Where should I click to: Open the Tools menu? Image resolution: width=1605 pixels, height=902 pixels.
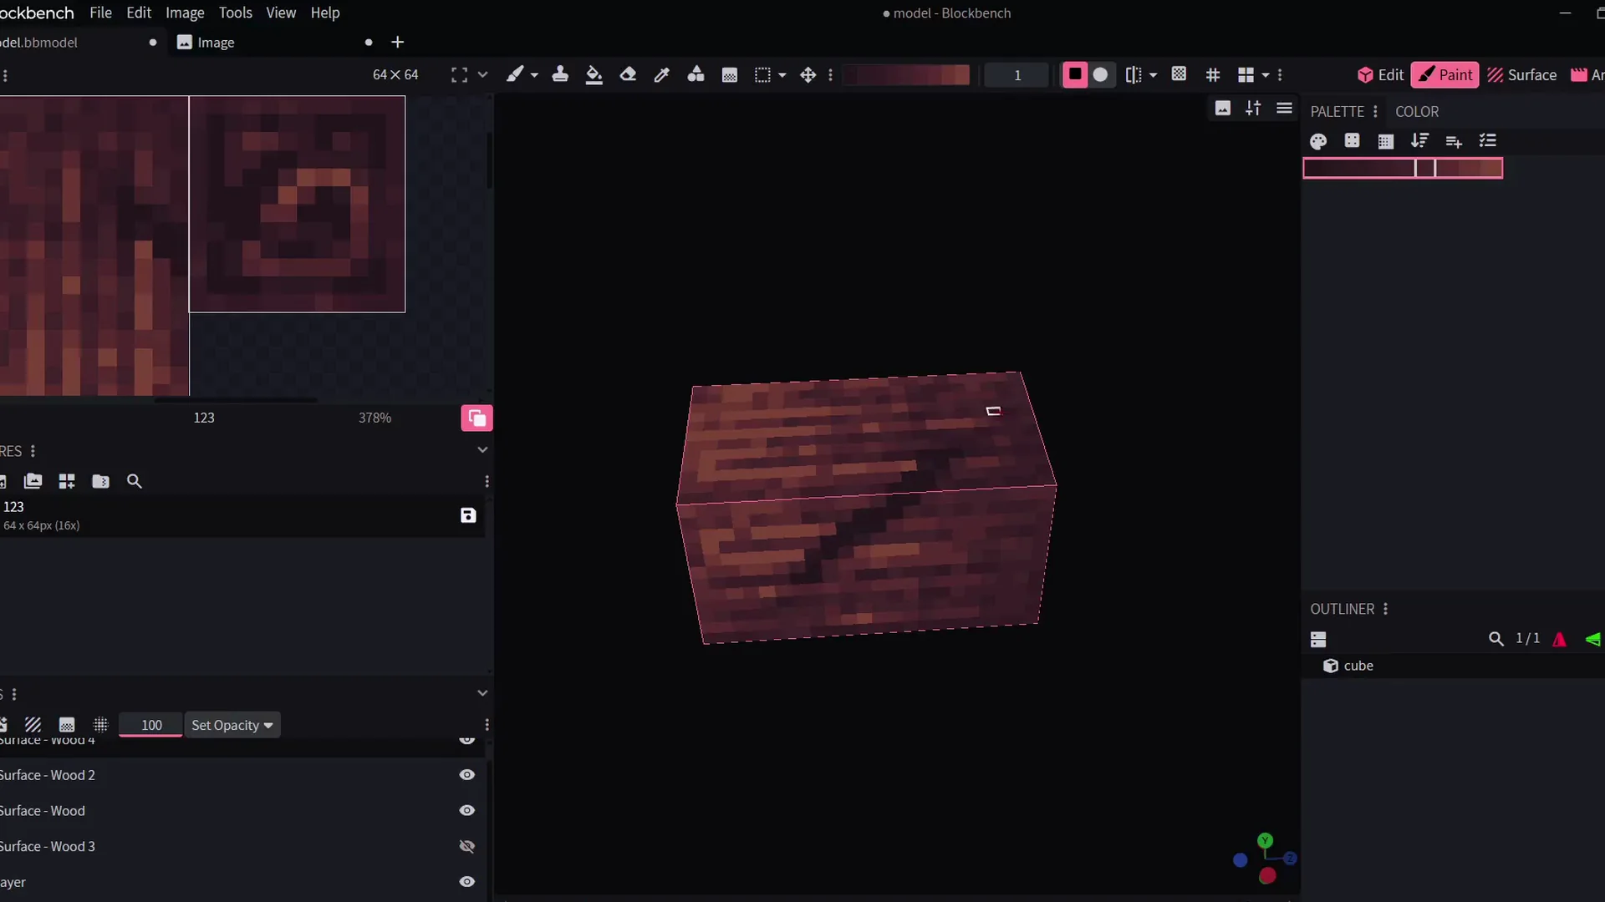235,13
